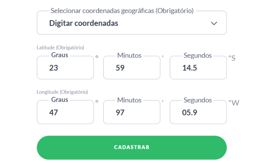Click the 'Minutos' label above longitude value 97

[129, 100]
